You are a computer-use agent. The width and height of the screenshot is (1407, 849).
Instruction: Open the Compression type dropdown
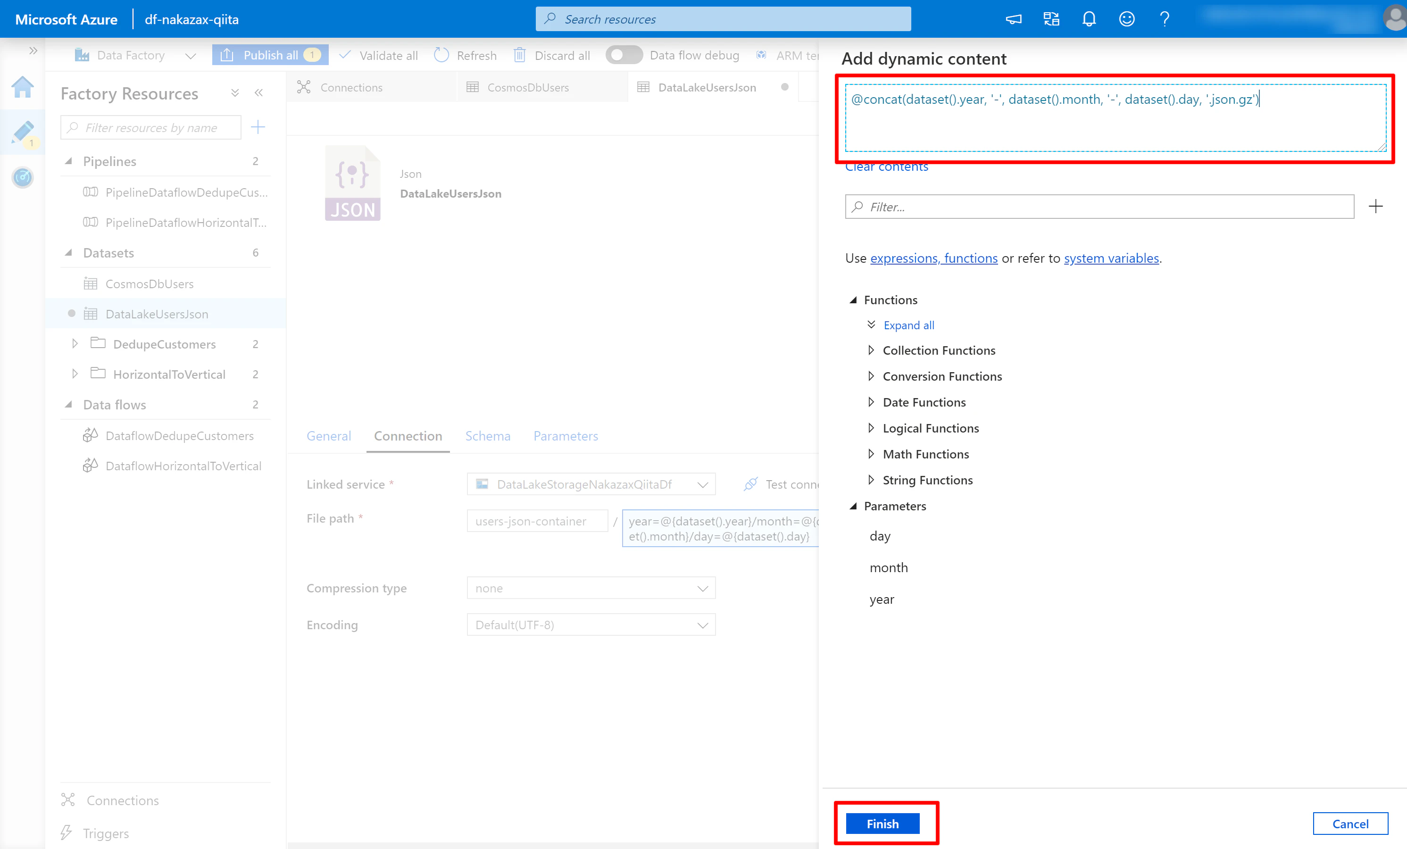591,588
